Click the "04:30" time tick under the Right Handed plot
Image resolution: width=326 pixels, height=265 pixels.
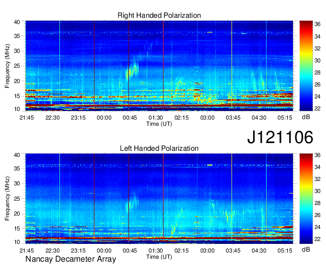[259, 118]
